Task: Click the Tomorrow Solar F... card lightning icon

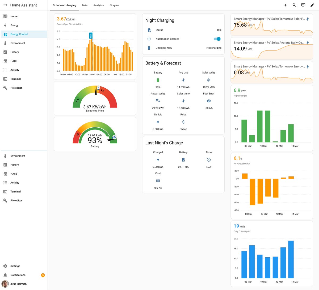Action: click(308, 19)
